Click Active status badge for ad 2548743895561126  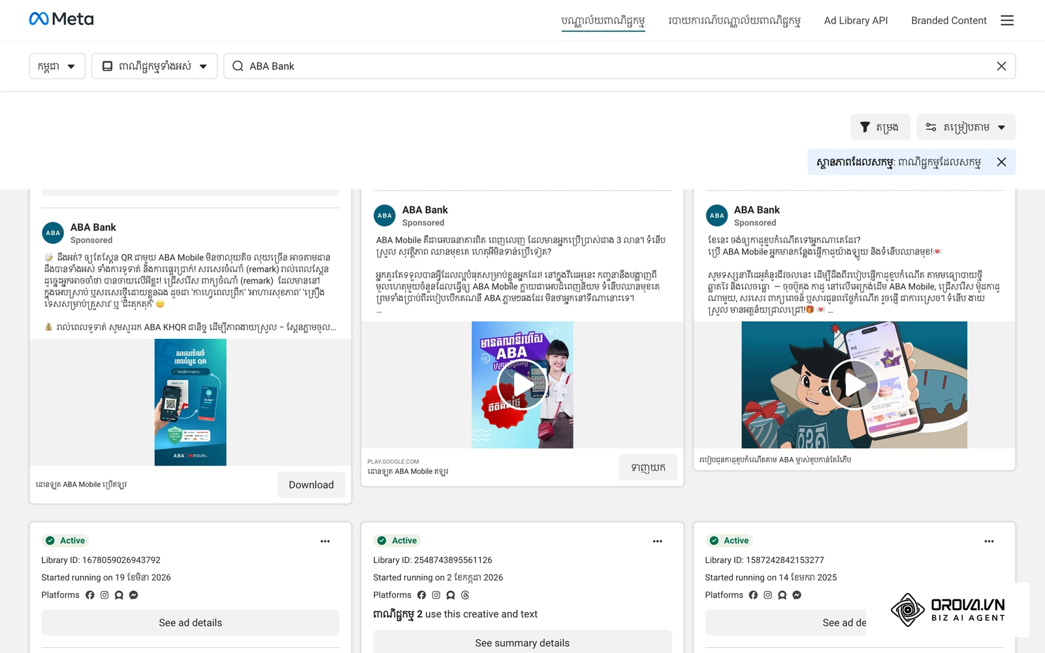pyautogui.click(x=397, y=541)
